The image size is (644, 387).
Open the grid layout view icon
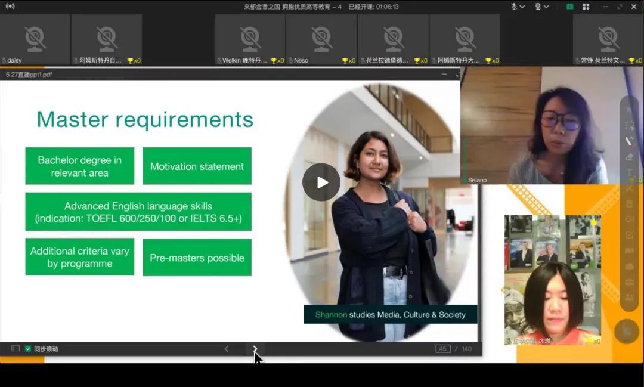[x=586, y=7]
